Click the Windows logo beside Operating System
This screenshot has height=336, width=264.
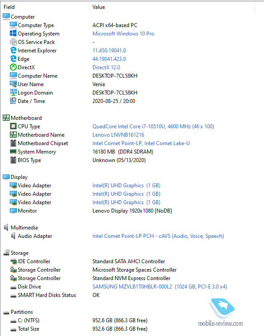click(x=13, y=33)
